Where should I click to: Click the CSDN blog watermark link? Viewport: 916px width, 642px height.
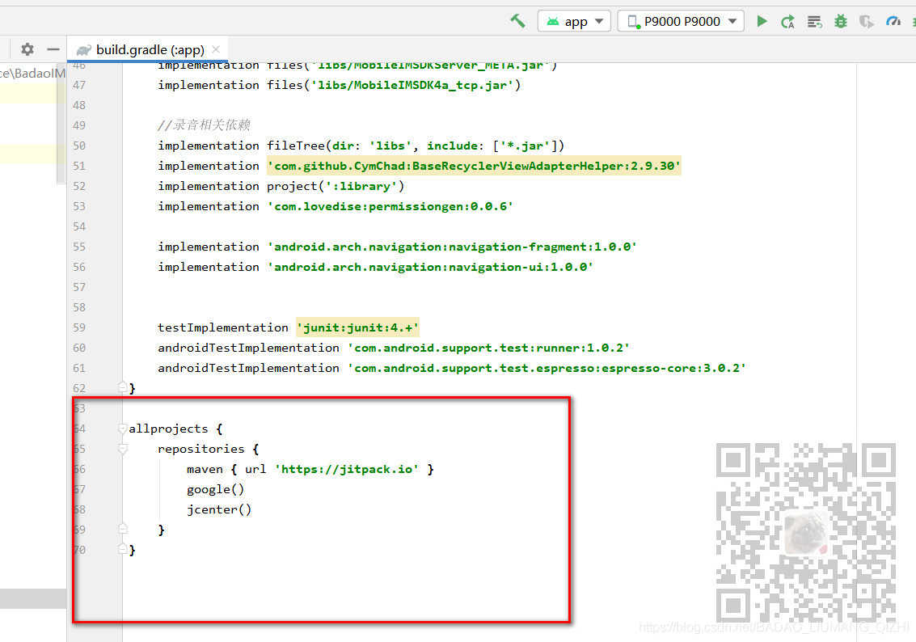tap(774, 627)
